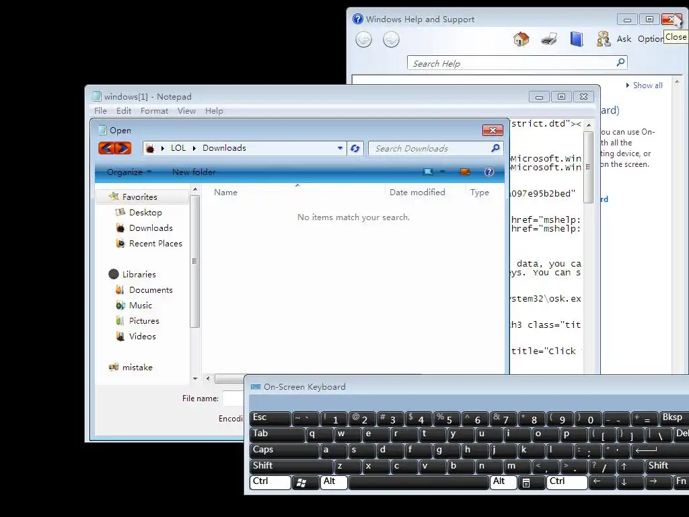The image size is (689, 517).
Task: Click New folder button
Action: pyautogui.click(x=194, y=172)
